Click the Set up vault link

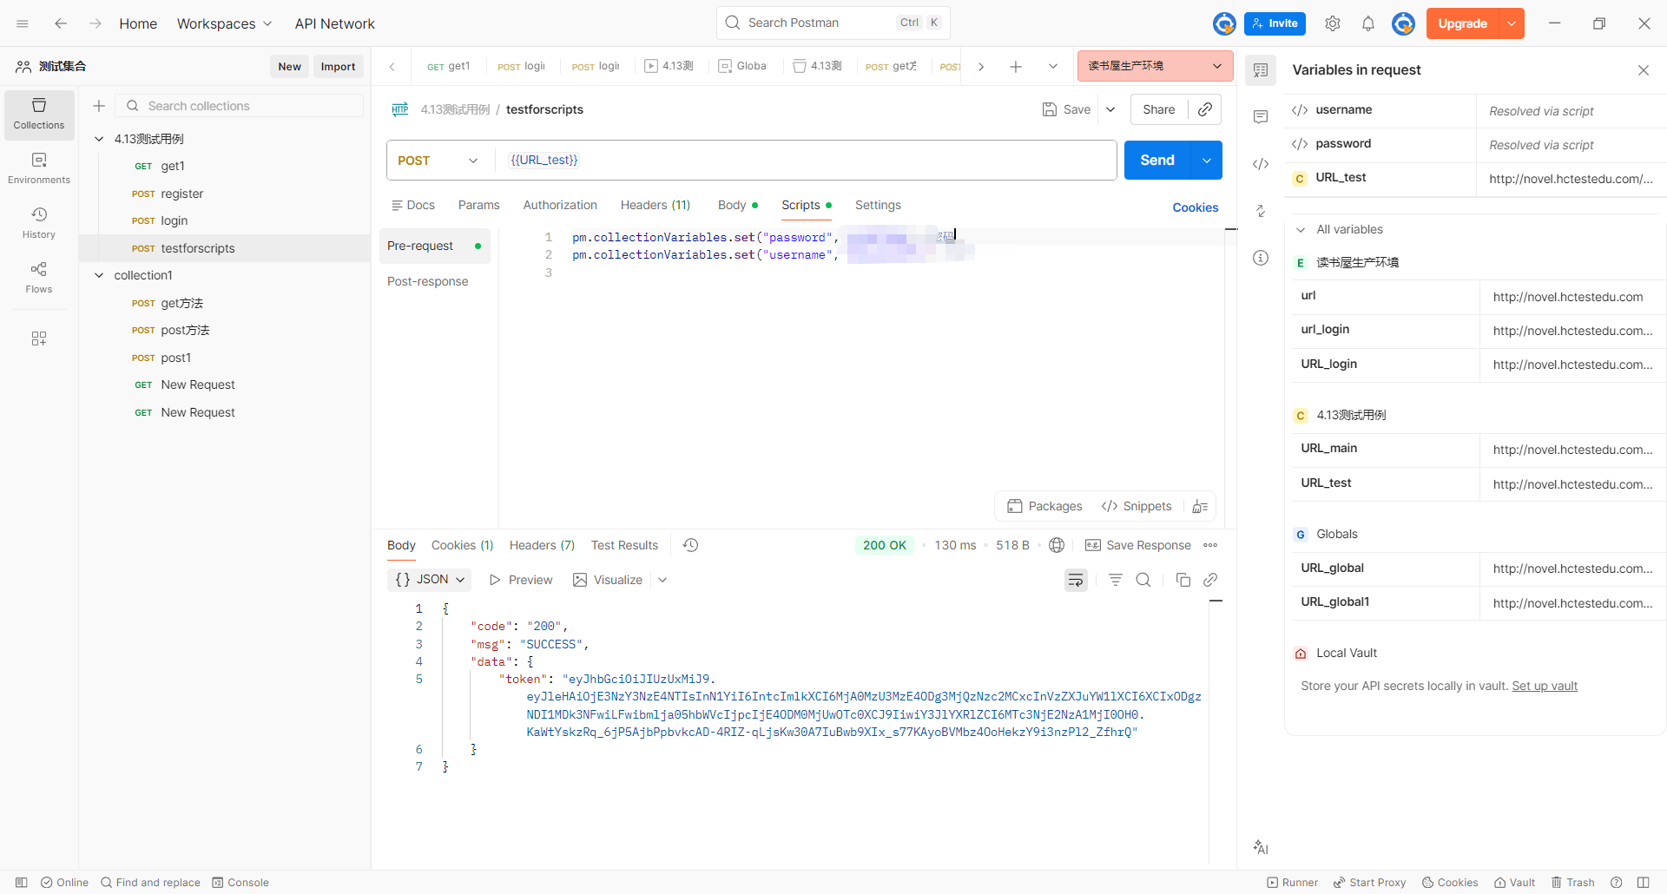point(1545,686)
